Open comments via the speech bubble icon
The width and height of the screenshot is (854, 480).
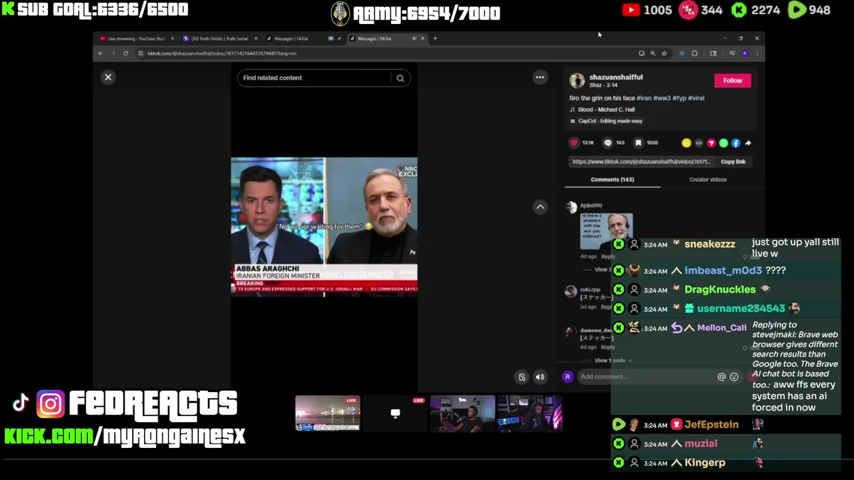[608, 143]
